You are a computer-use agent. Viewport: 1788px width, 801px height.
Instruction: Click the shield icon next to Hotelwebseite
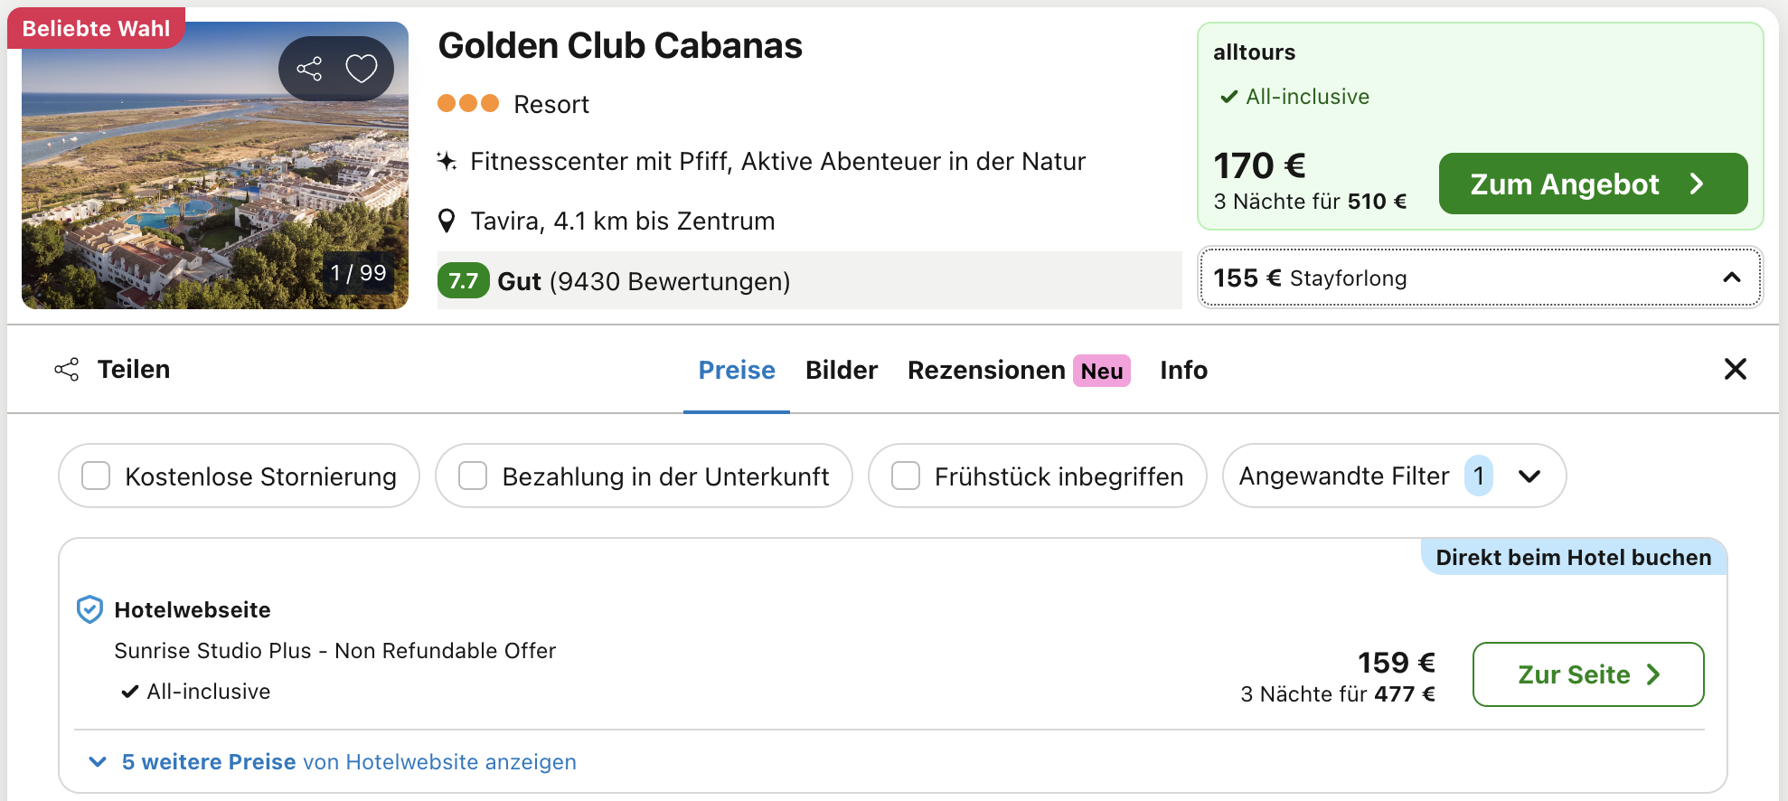pyautogui.click(x=89, y=609)
